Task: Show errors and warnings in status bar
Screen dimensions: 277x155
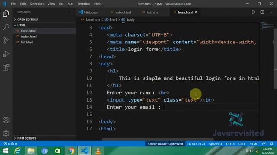Action: pos(10,144)
